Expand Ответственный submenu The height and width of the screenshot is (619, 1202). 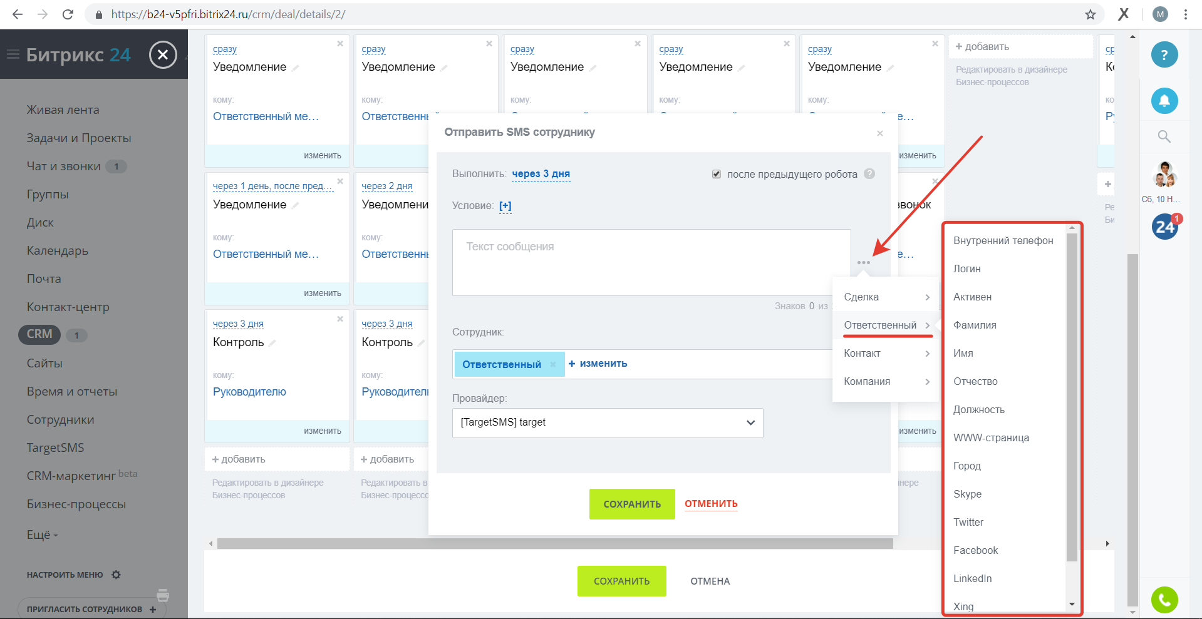point(886,325)
